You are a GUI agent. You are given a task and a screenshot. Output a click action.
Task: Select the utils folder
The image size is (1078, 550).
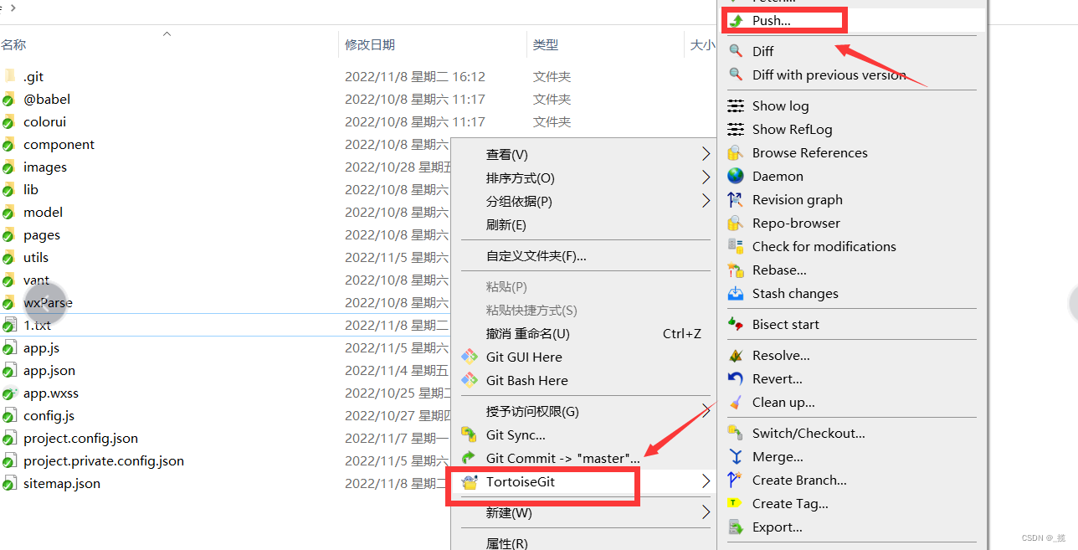point(36,257)
